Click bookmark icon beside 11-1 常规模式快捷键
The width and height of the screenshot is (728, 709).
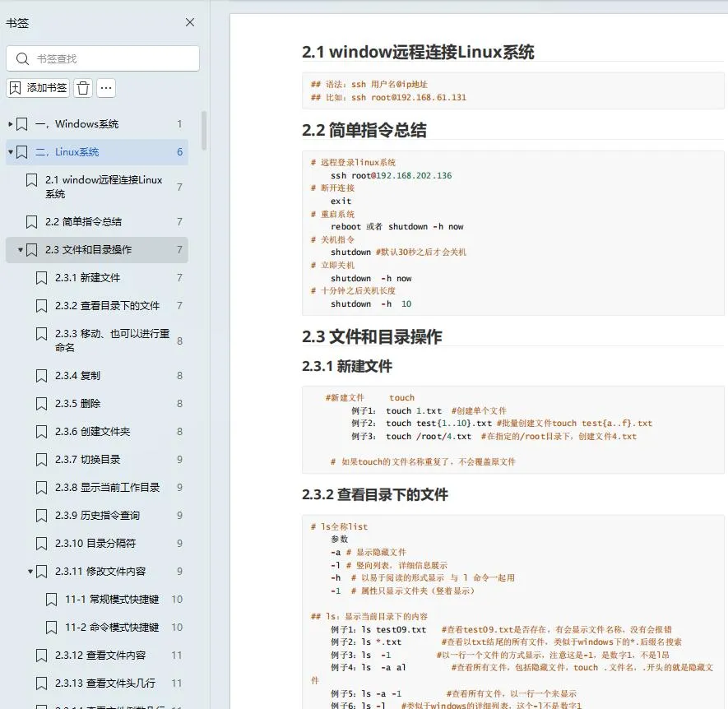pos(51,599)
